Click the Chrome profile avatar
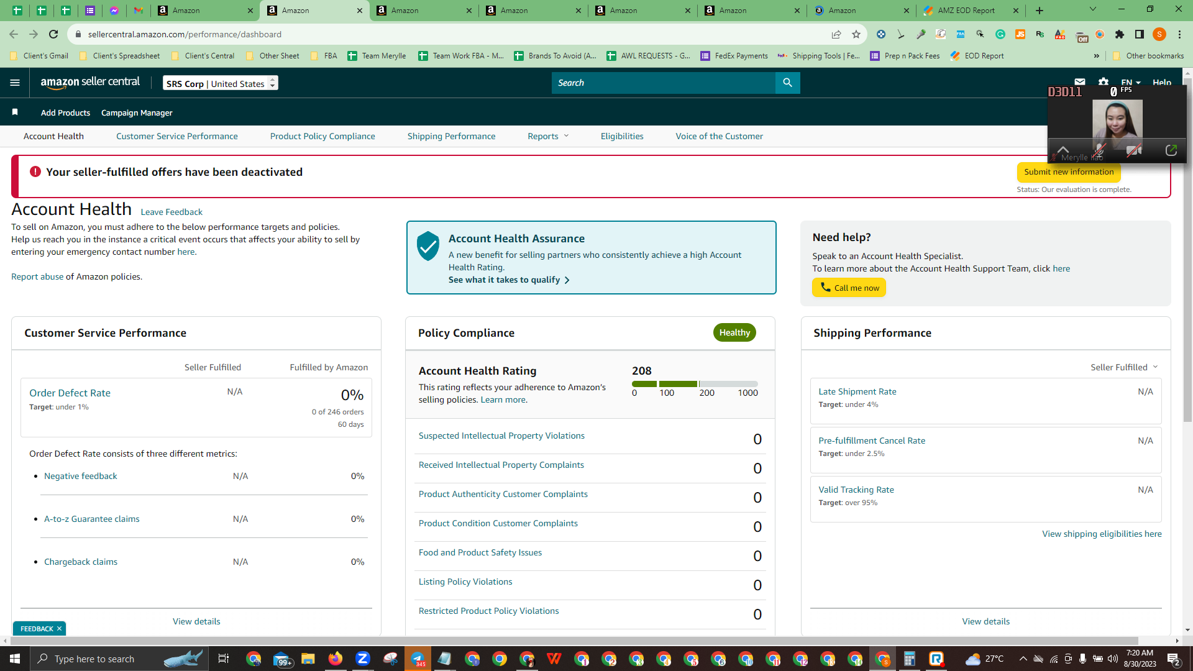Image resolution: width=1193 pixels, height=671 pixels. pos(1159,34)
